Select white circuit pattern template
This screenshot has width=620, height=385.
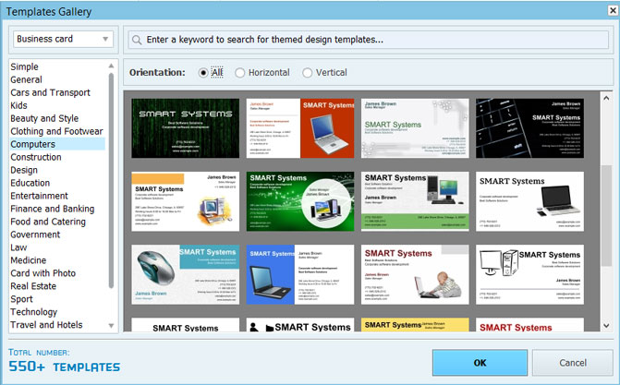tap(415, 128)
